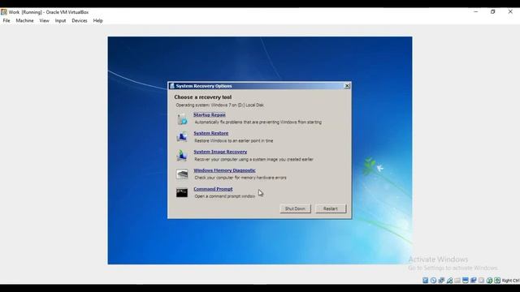Open the Help menu
This screenshot has height=292, width=520.
(x=97, y=20)
